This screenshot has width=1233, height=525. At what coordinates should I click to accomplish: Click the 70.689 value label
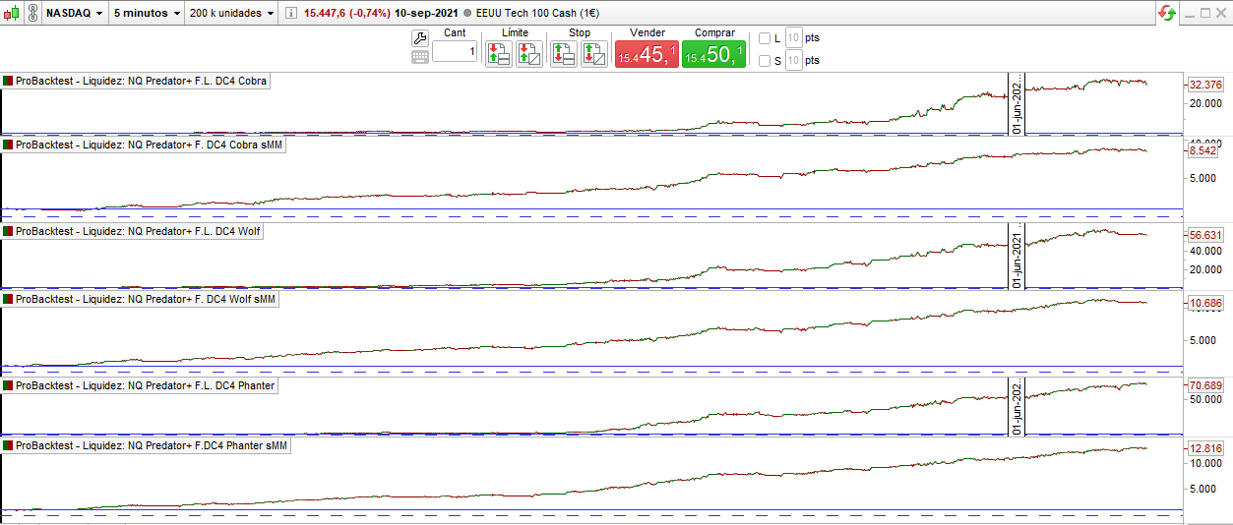coord(1204,384)
